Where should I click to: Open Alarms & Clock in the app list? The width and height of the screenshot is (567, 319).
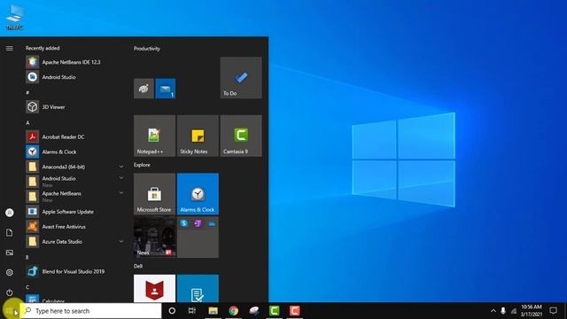tap(75, 152)
